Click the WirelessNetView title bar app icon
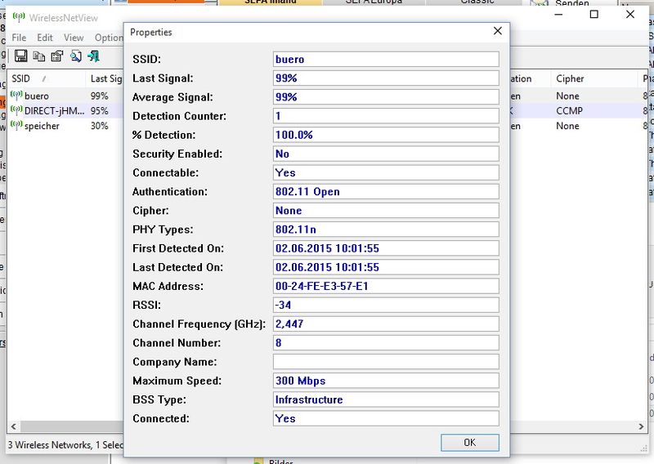Viewport: 654px width, 464px height. (19, 17)
